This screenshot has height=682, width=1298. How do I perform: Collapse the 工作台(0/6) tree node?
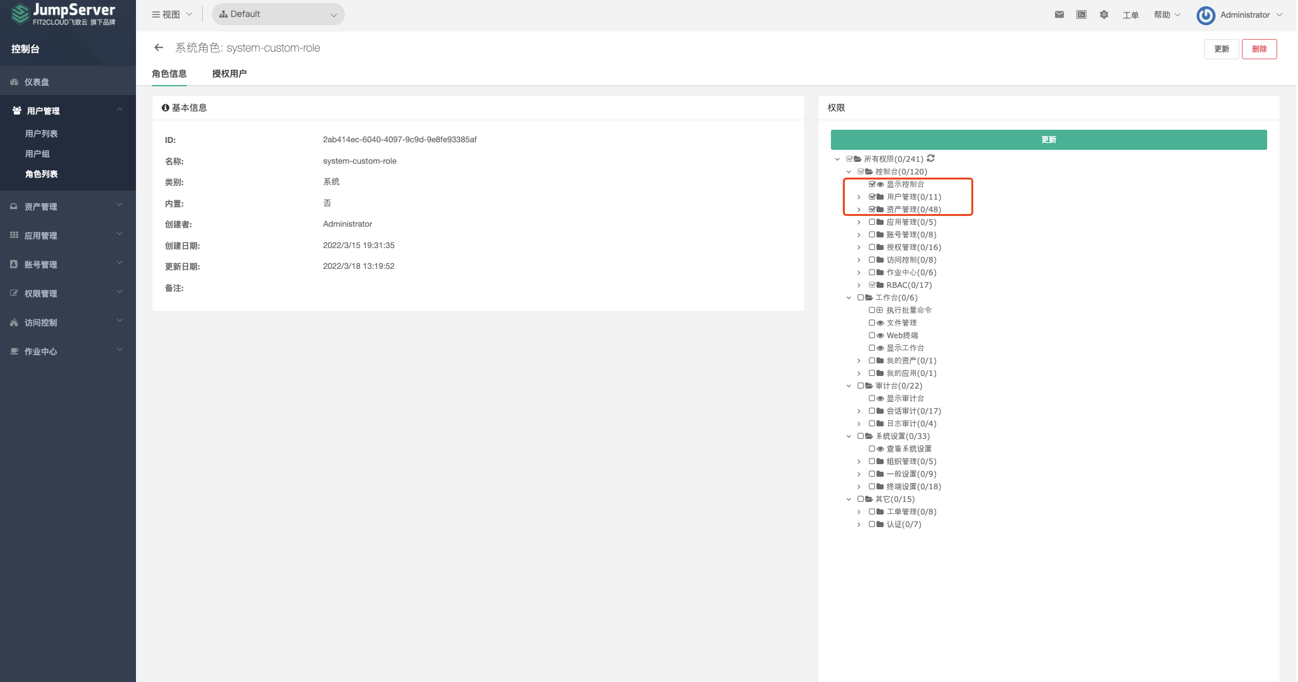click(x=849, y=298)
